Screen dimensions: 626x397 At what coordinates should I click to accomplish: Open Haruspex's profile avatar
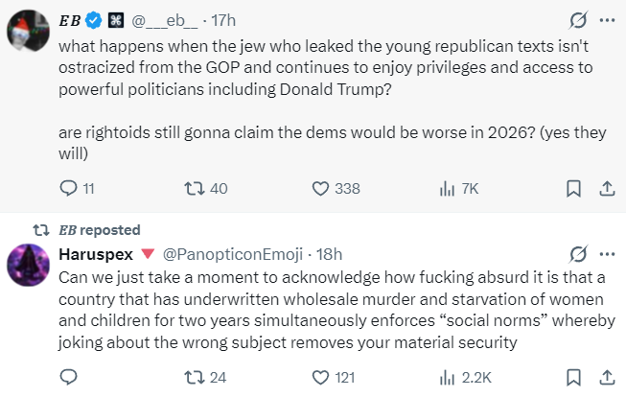pos(26,265)
